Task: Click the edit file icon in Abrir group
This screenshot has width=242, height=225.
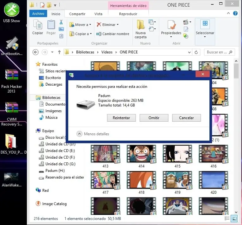Action: 186,29
